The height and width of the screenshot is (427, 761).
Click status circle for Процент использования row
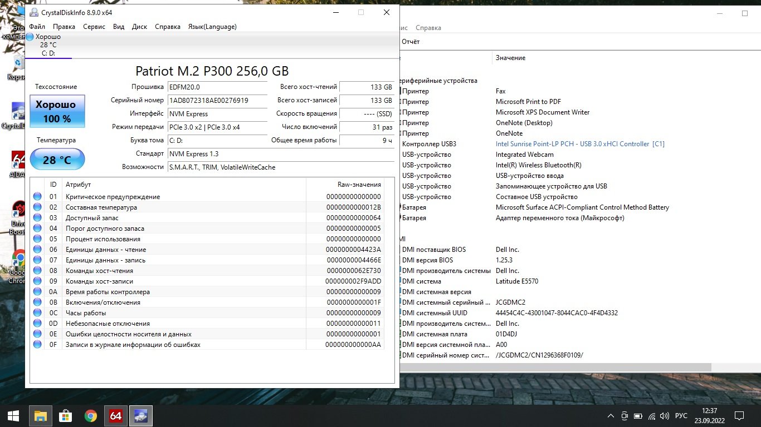[37, 239]
